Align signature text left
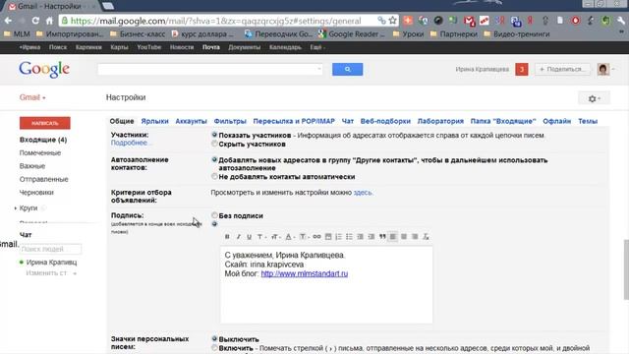629x354 pixels. click(393, 237)
